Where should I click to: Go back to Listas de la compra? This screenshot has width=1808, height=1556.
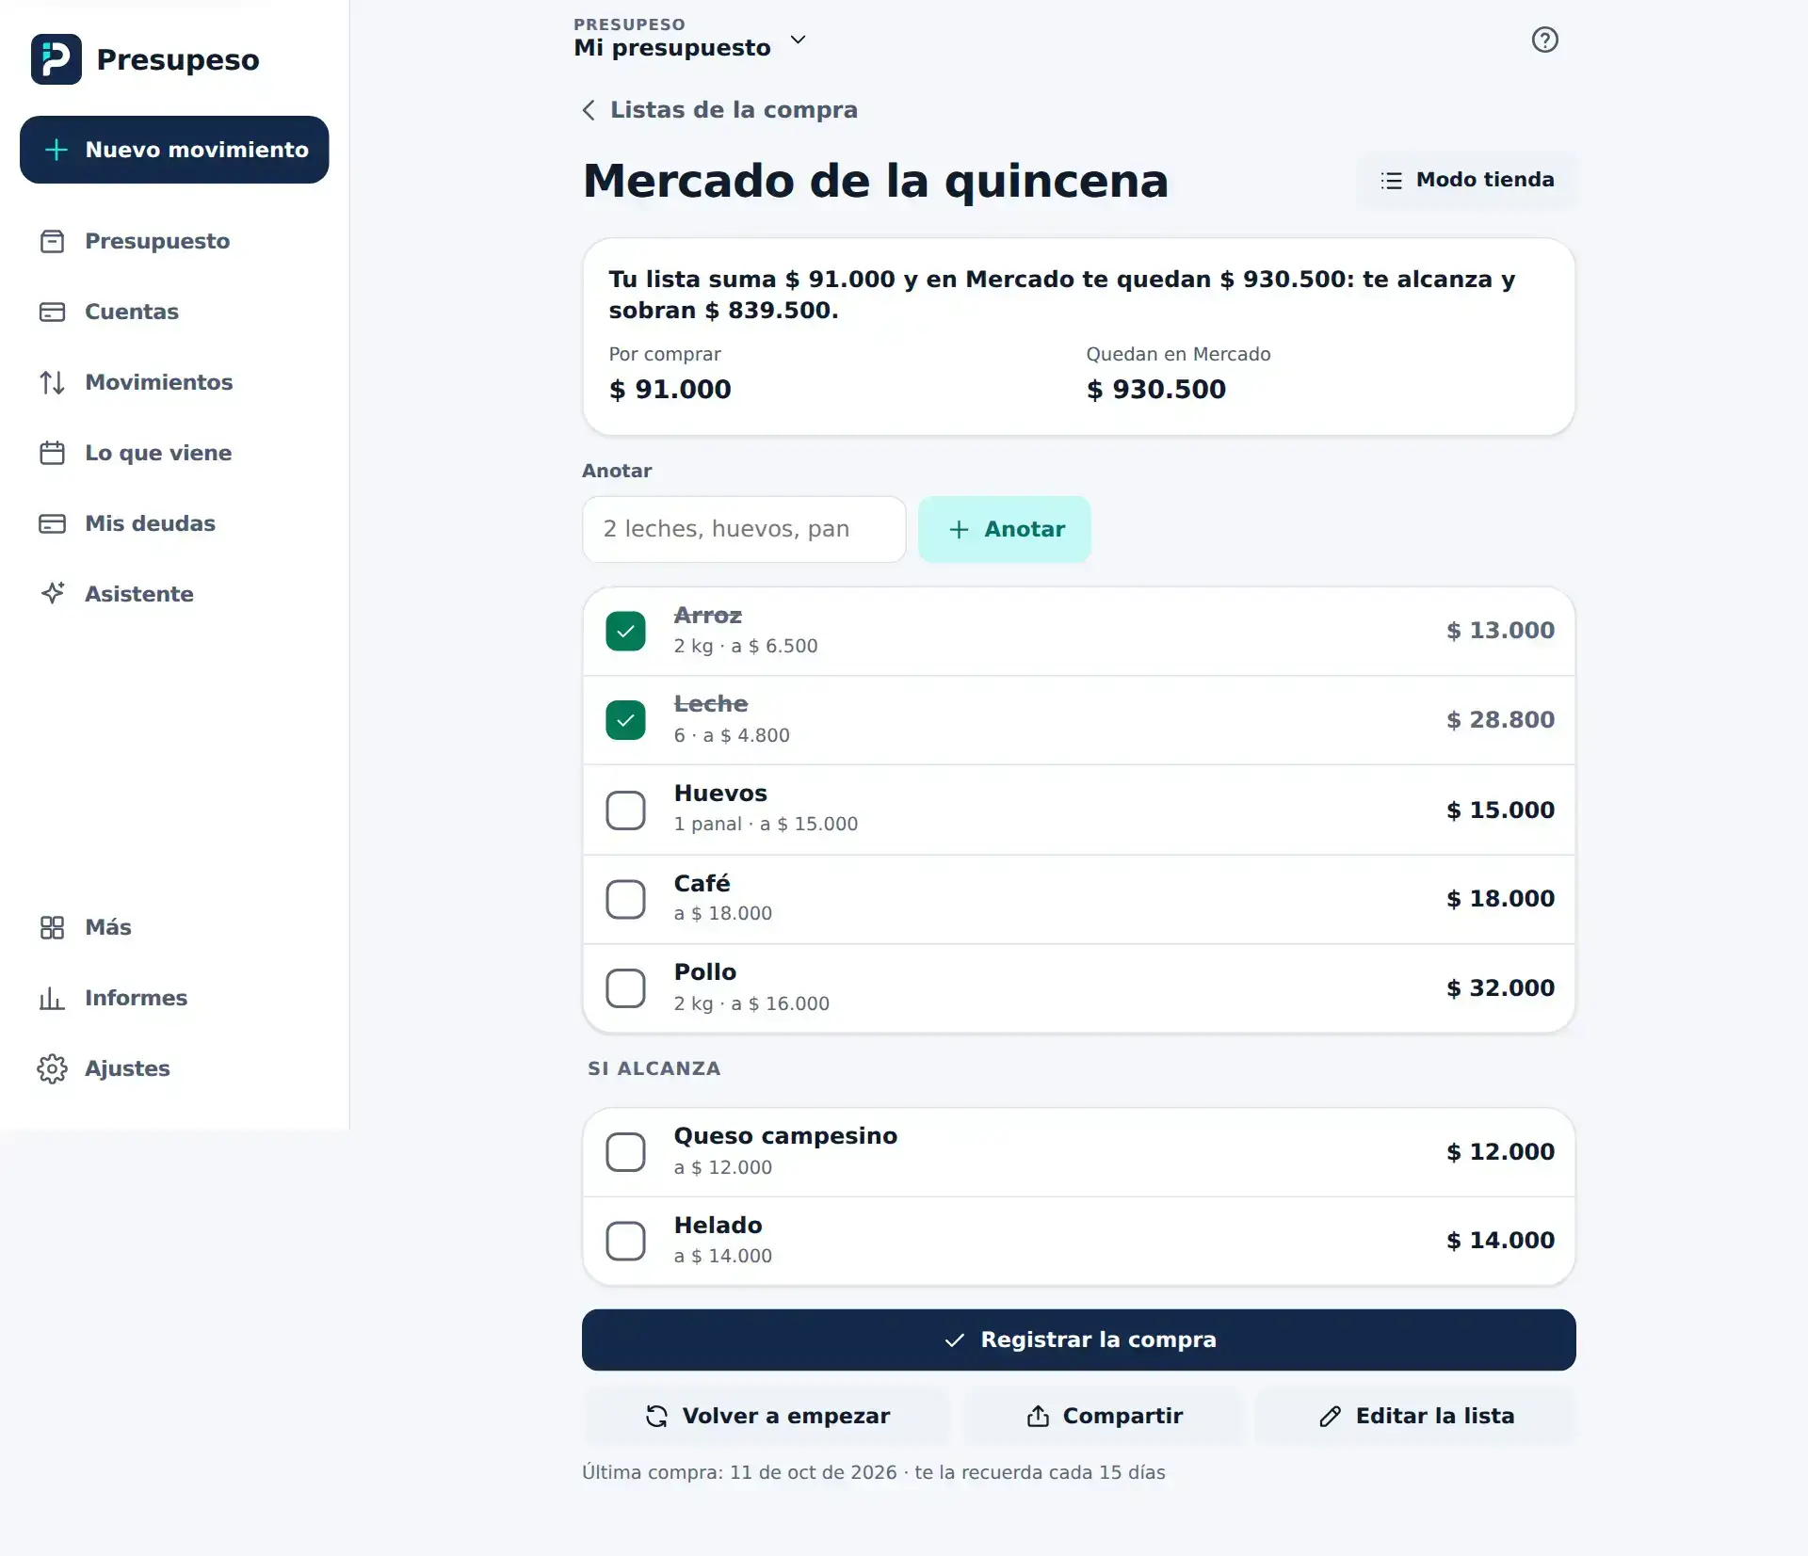pyautogui.click(x=719, y=110)
